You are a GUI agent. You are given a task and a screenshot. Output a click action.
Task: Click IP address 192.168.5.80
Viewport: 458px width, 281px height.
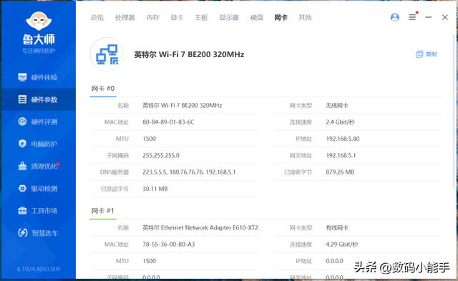(x=343, y=139)
